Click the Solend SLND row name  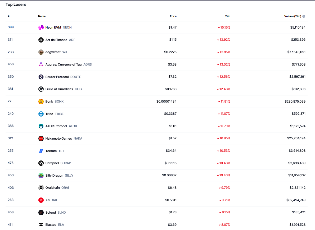point(51,213)
